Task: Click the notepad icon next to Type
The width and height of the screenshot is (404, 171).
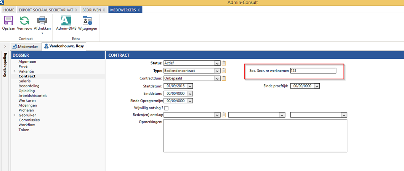Action: pos(224,71)
